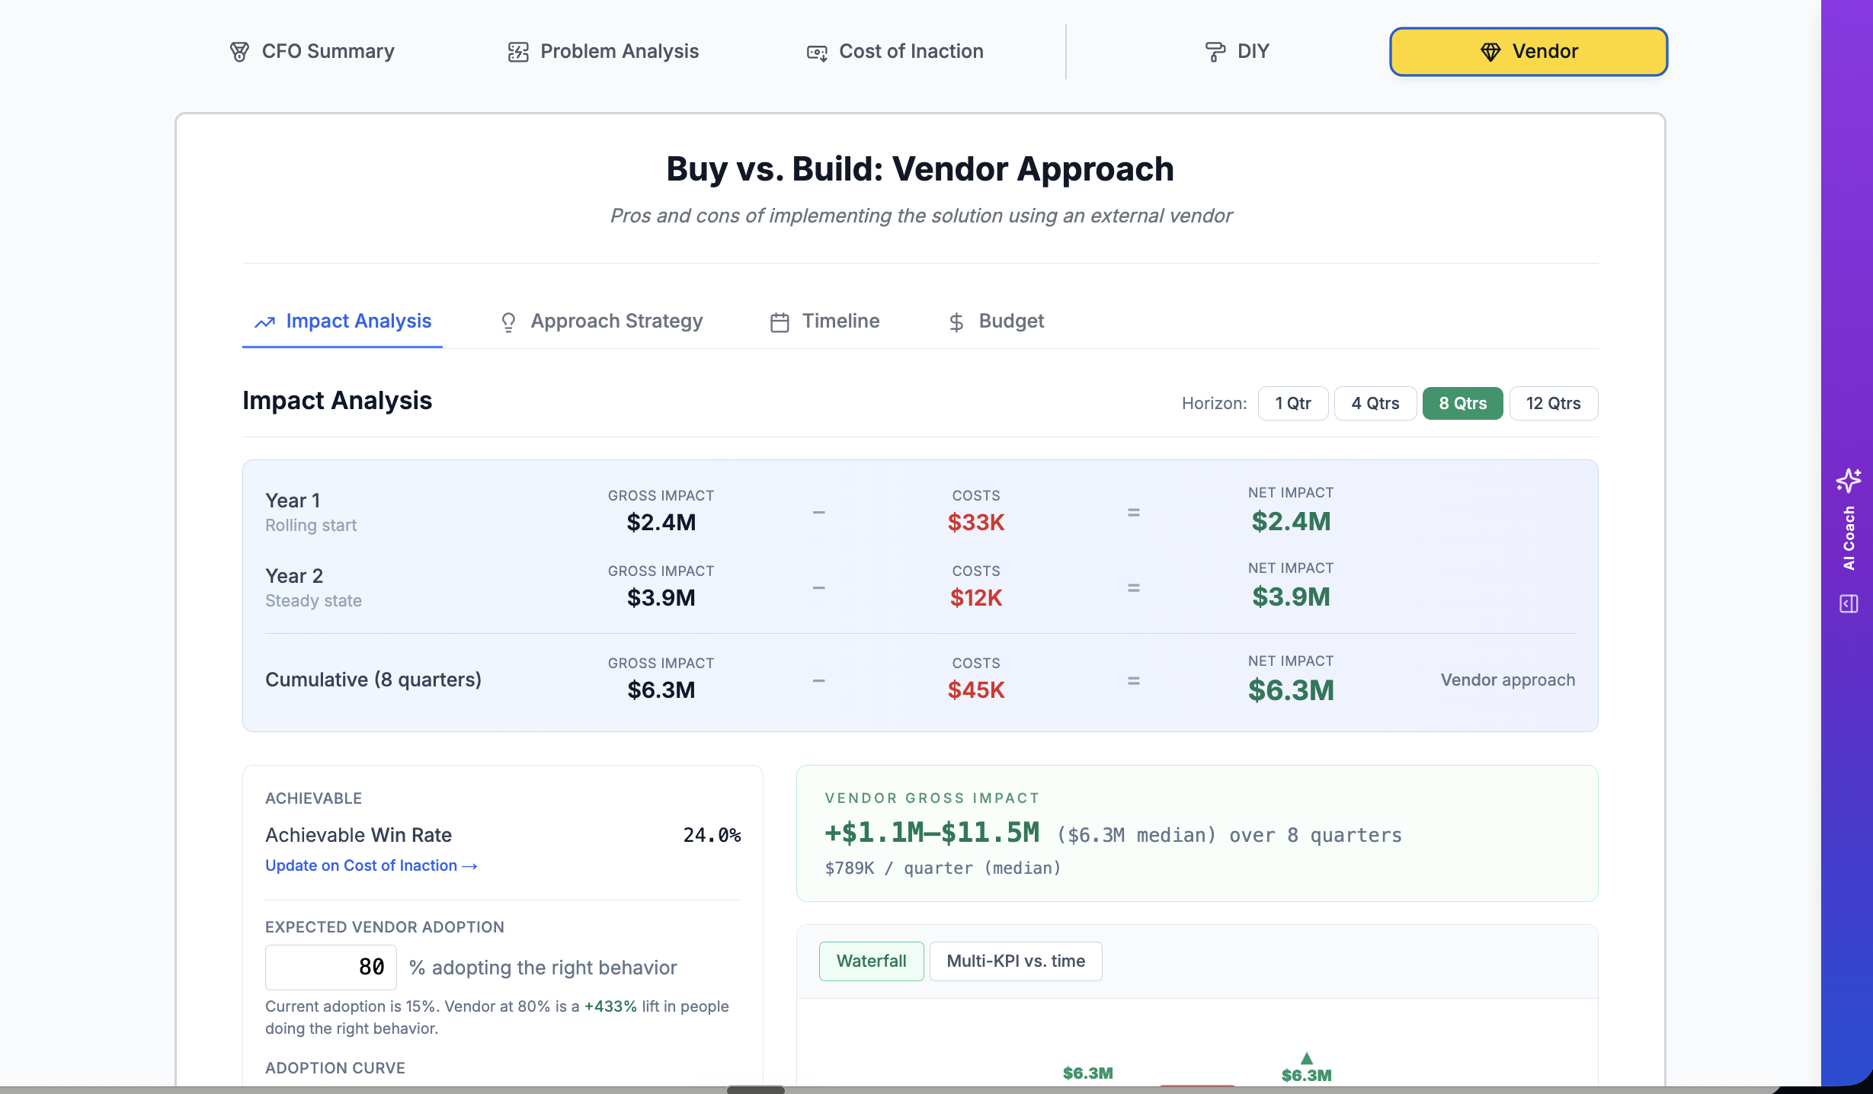Screen dimensions: 1873x1094
Task: Open the AI Coach sparkle icon
Action: click(x=1849, y=480)
